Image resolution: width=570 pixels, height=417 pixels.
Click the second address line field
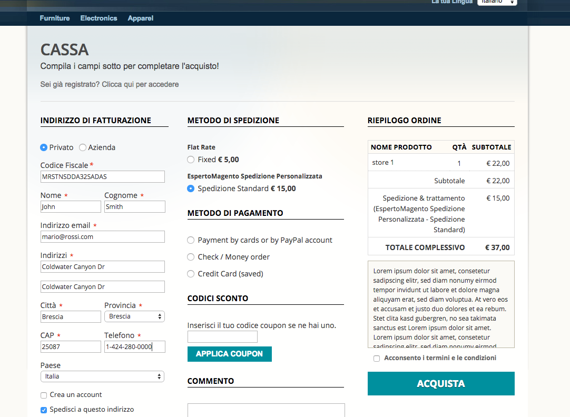click(103, 286)
